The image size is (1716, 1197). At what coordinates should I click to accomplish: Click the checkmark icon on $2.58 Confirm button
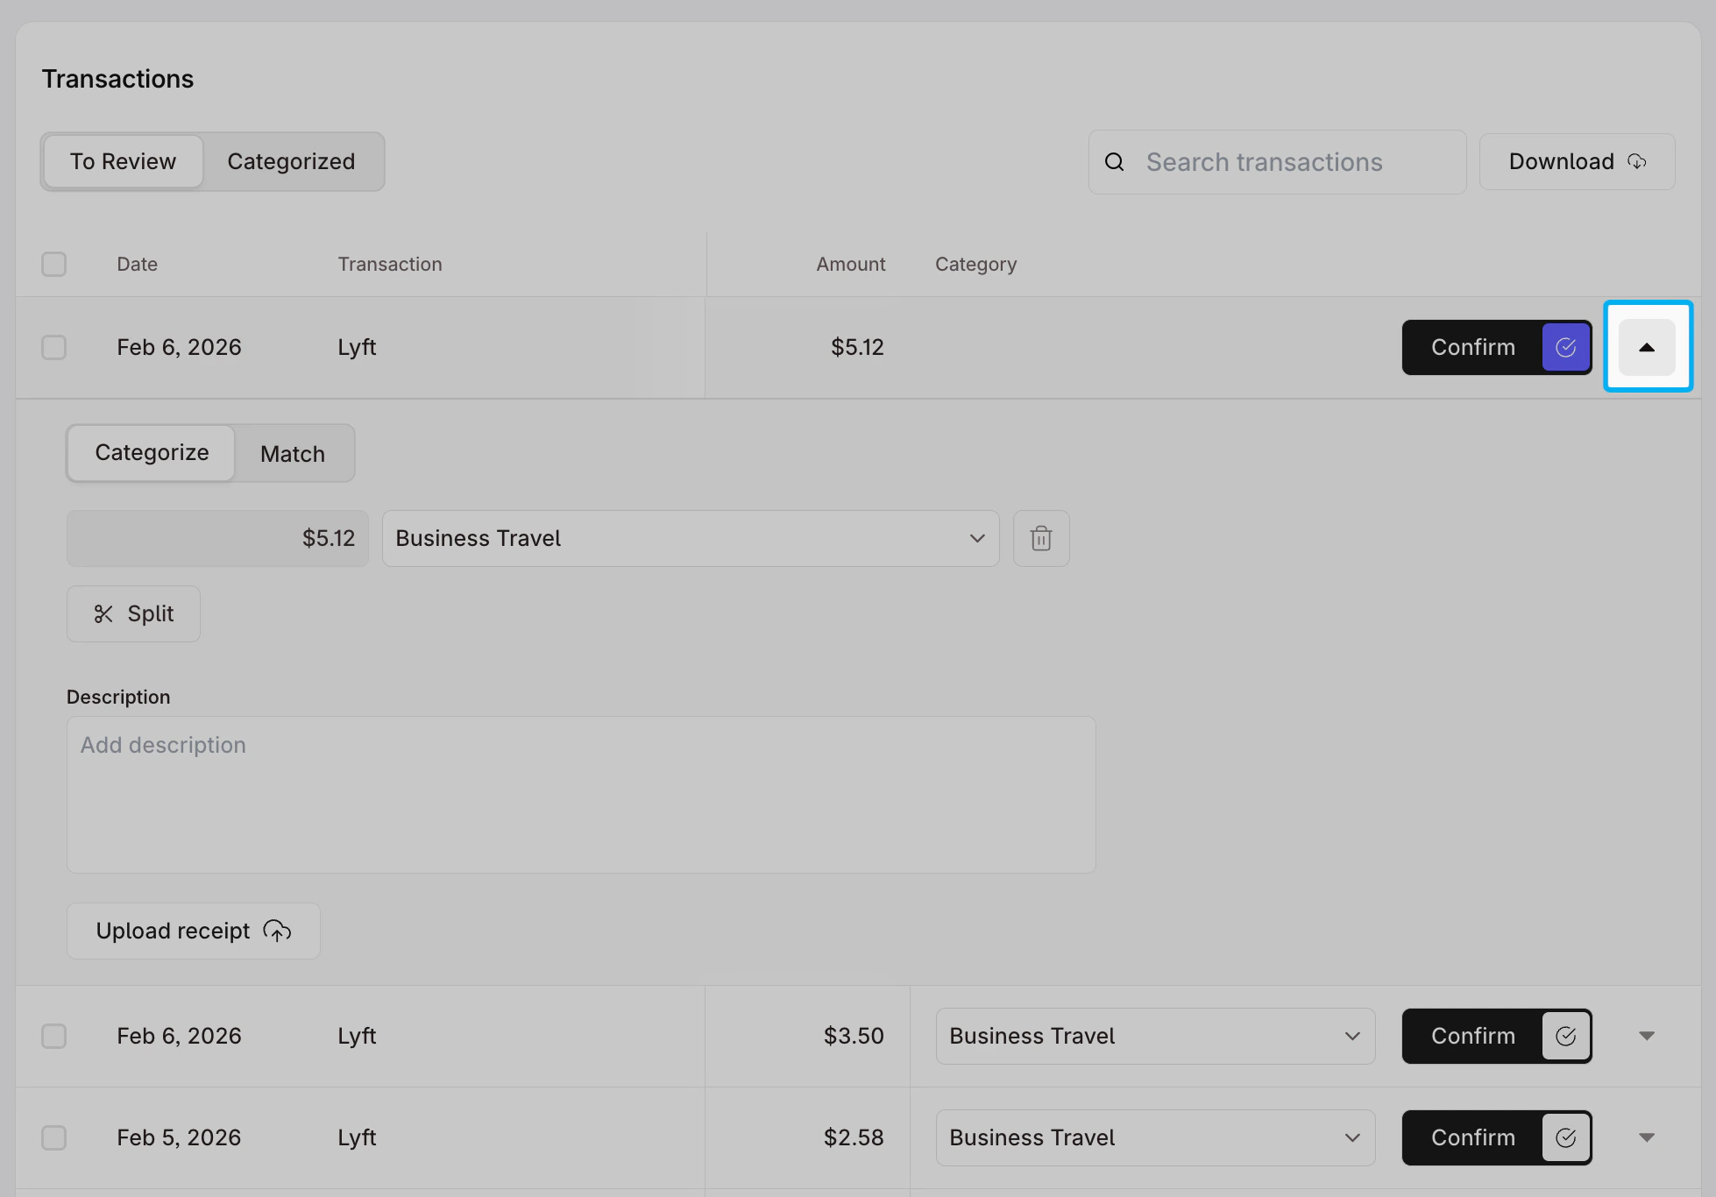1566,1138
